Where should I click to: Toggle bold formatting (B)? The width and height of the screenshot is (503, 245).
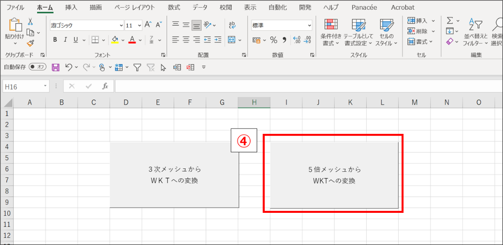55,40
